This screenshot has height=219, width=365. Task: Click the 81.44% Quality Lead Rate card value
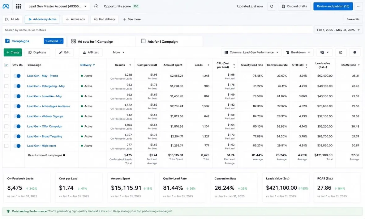pos(173,188)
